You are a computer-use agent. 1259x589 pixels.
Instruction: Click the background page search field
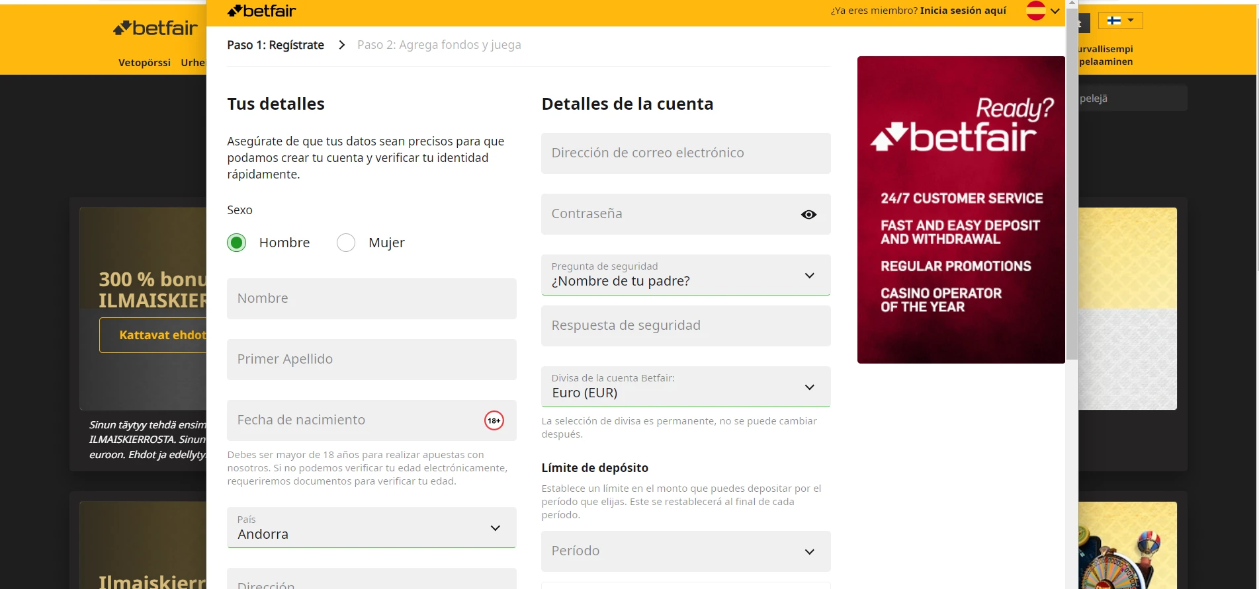[1133, 98]
